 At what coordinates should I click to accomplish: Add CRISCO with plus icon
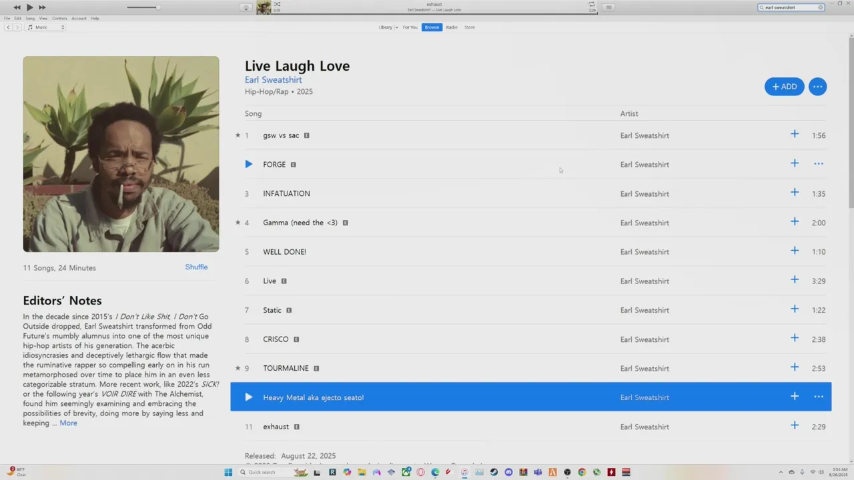(795, 339)
